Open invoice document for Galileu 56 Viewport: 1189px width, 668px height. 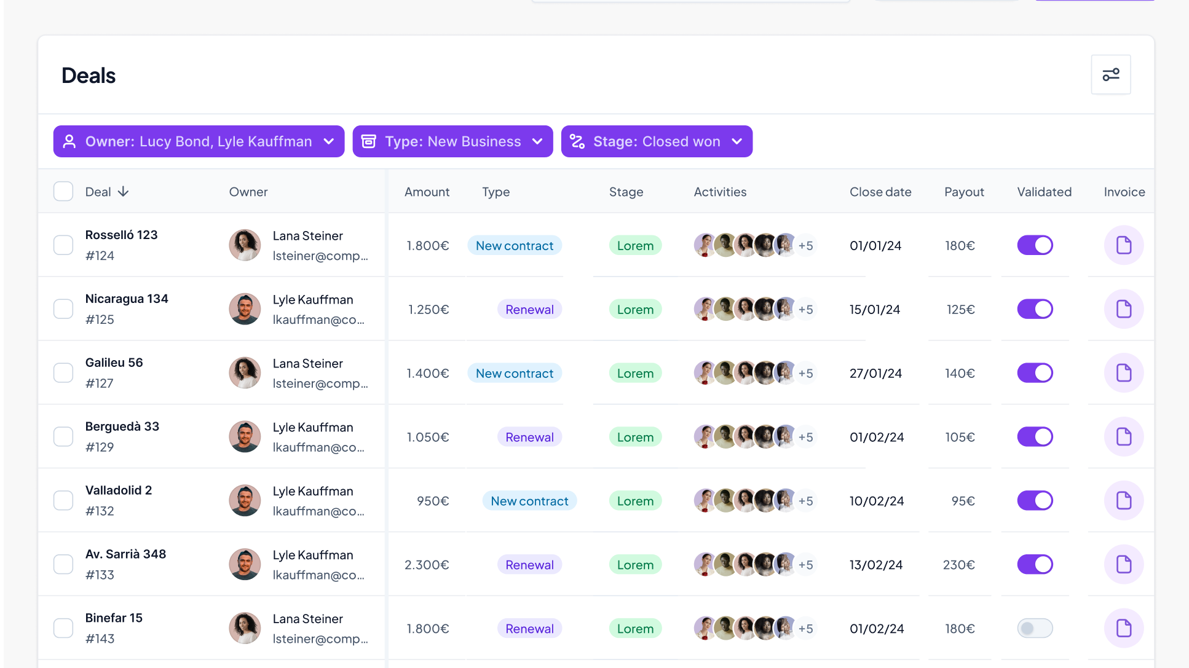click(x=1123, y=373)
